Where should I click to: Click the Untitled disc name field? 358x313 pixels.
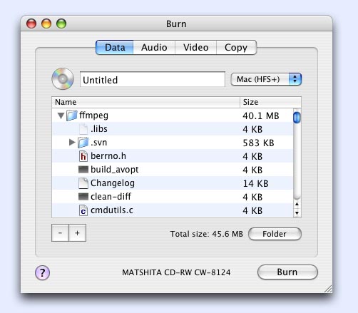click(153, 79)
